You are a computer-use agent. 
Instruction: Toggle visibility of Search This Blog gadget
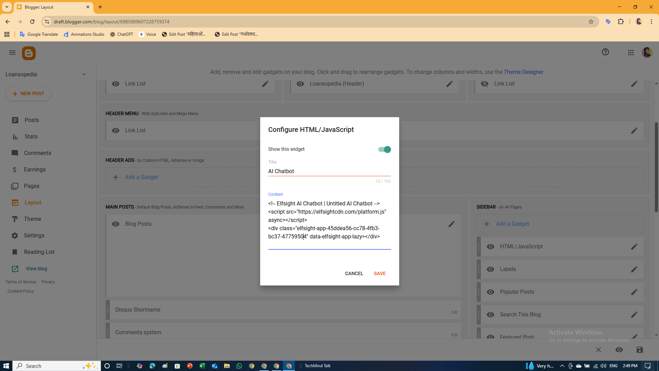[x=490, y=315]
